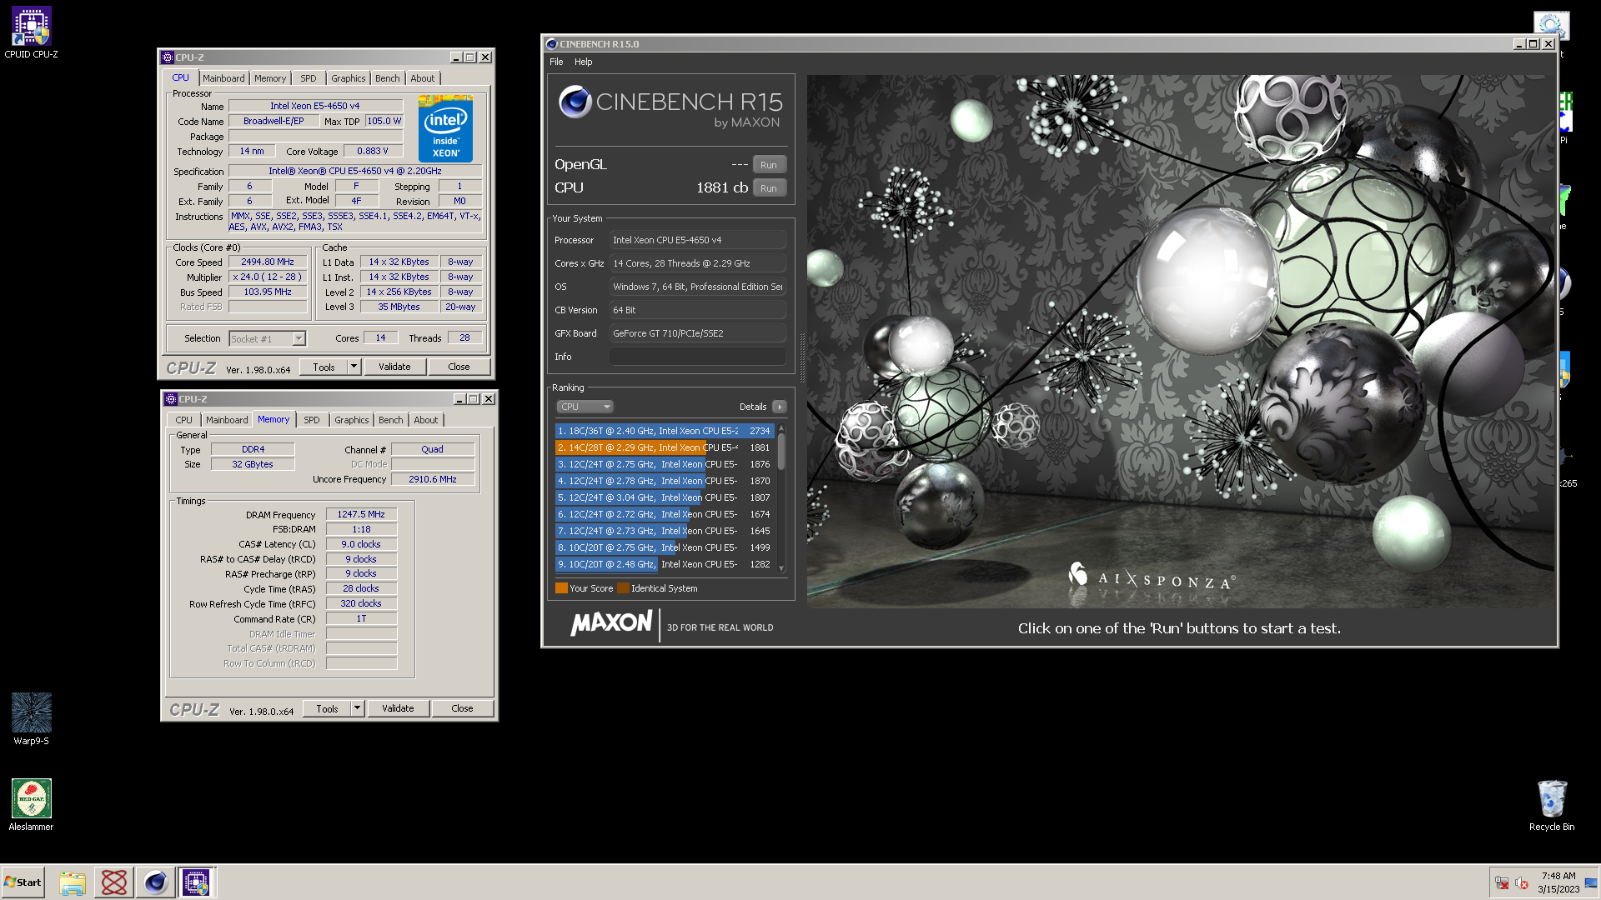This screenshot has height=900, width=1601.
Task: Click the DRAM Frequency value 1247.5 MHz
Action: 361,515
